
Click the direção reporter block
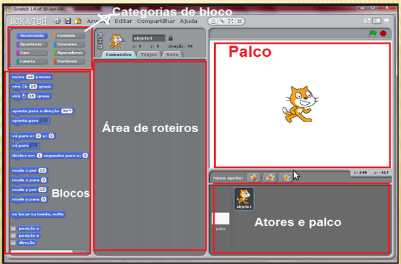tap(27, 242)
